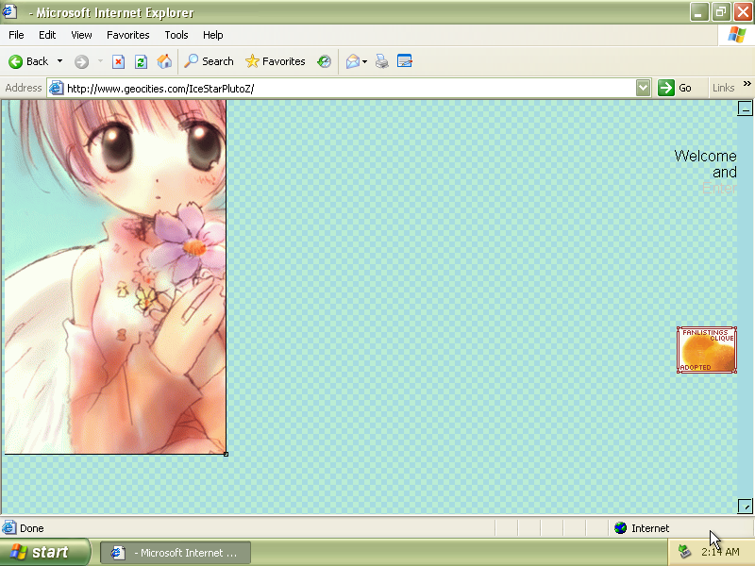The image size is (755, 566).
Task: Open the Favorites pane from toolbar
Action: click(275, 61)
